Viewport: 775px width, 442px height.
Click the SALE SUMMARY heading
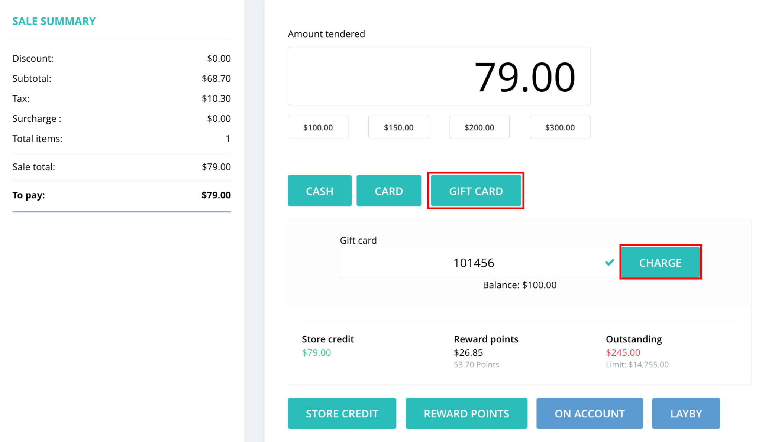pyautogui.click(x=54, y=21)
